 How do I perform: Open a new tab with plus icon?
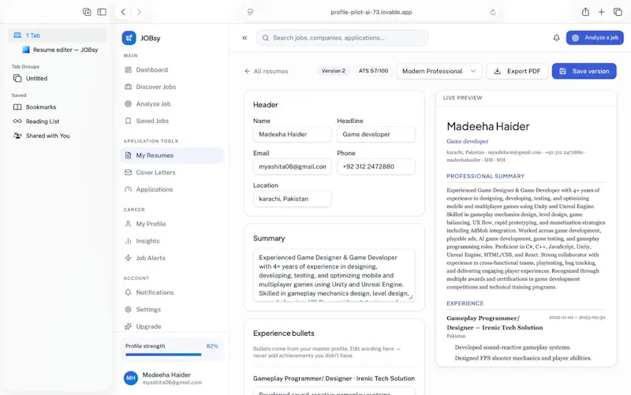point(601,12)
